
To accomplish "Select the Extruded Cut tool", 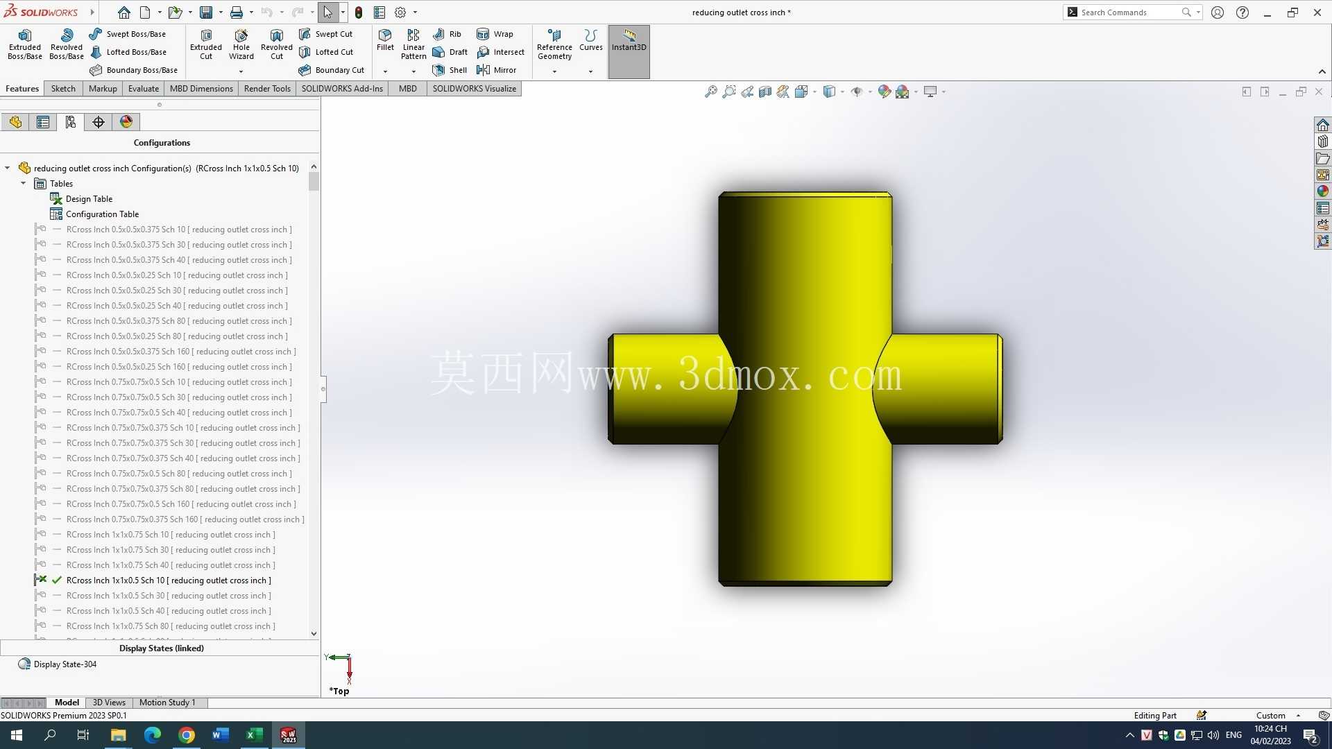I will [206, 44].
